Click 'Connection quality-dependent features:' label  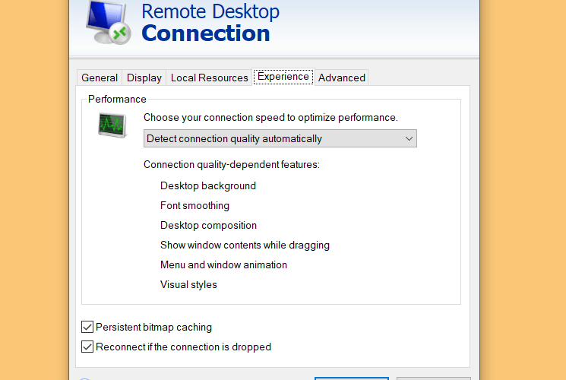pos(232,165)
